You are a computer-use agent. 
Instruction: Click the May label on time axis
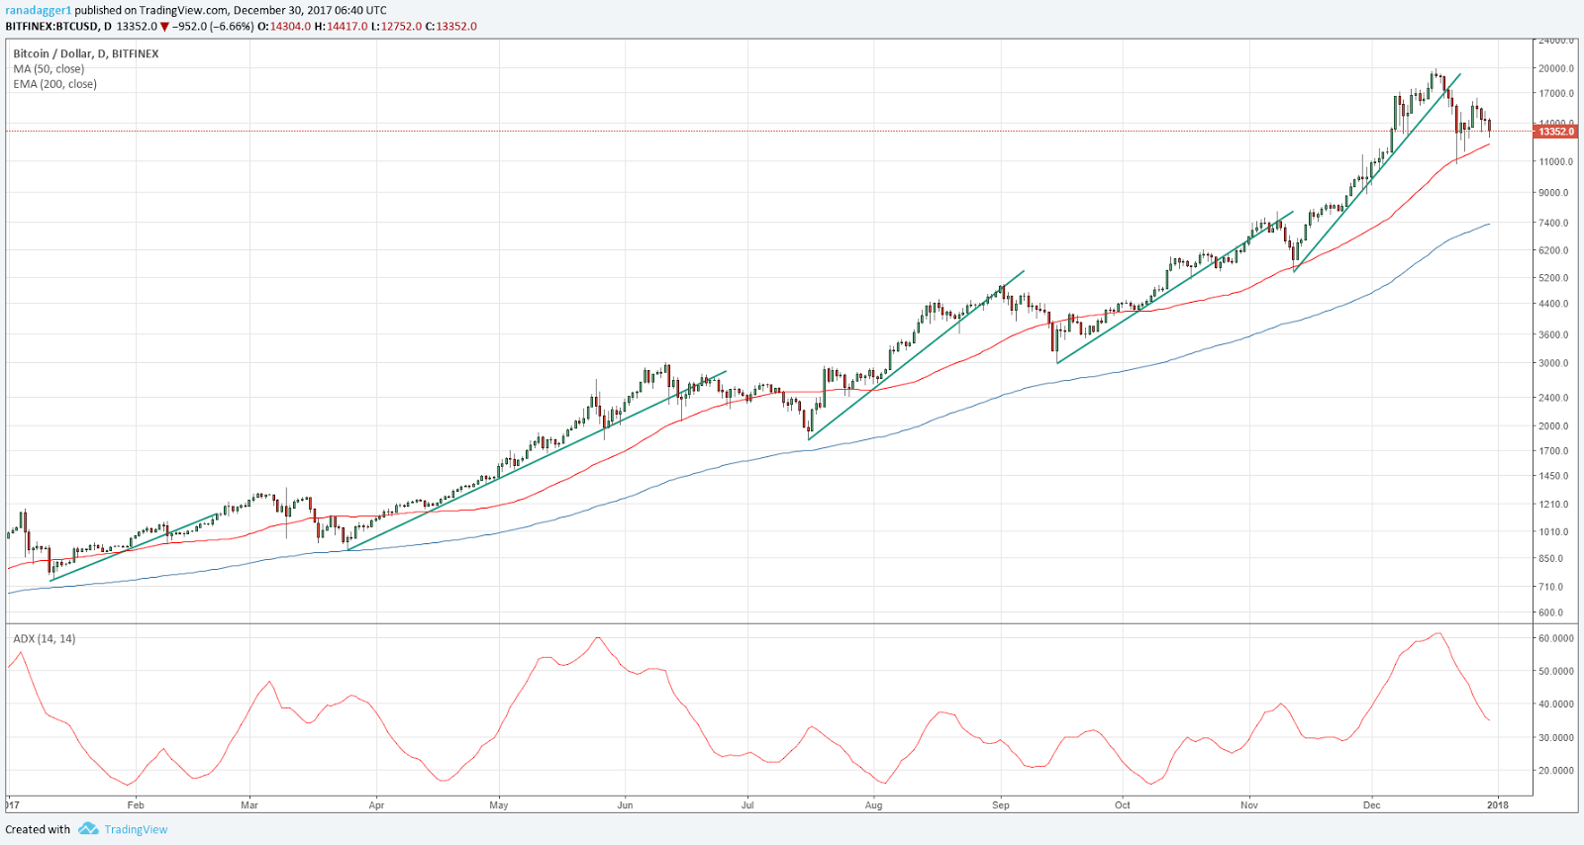[x=499, y=805]
